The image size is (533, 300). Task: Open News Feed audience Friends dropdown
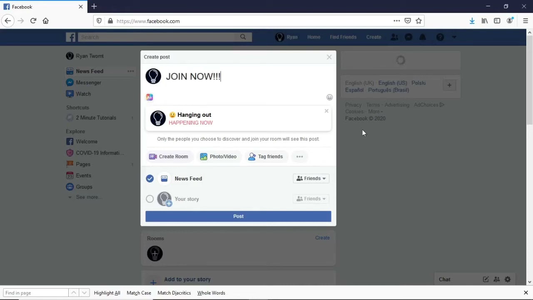[x=311, y=179]
